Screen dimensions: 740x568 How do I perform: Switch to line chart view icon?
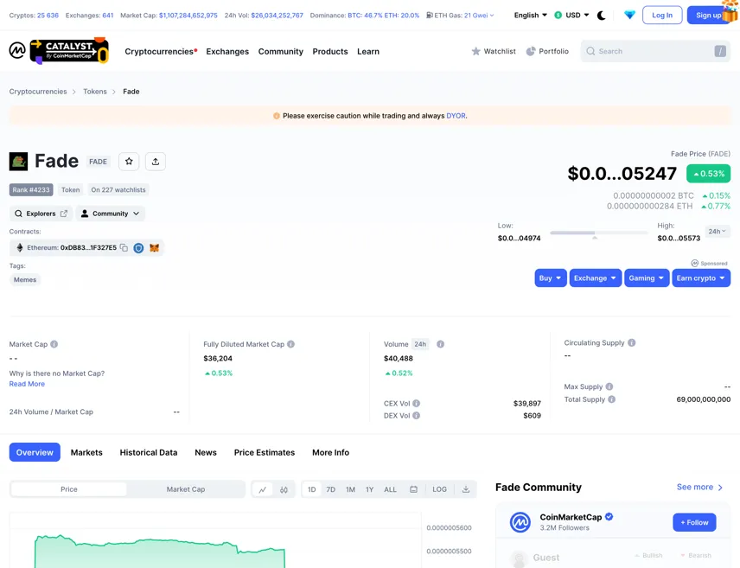(263, 489)
